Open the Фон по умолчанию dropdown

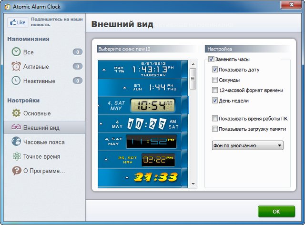pos(247,145)
